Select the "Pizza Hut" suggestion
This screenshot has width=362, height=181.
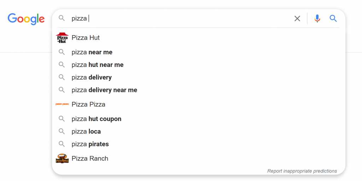[x=199, y=38]
